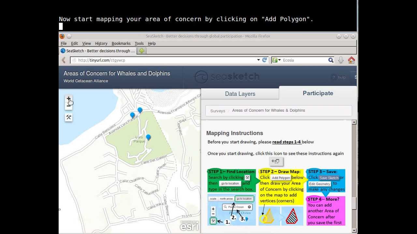Click the 'read steps 1-4' underlined text
Screen dimensions: 417x234
(286, 142)
